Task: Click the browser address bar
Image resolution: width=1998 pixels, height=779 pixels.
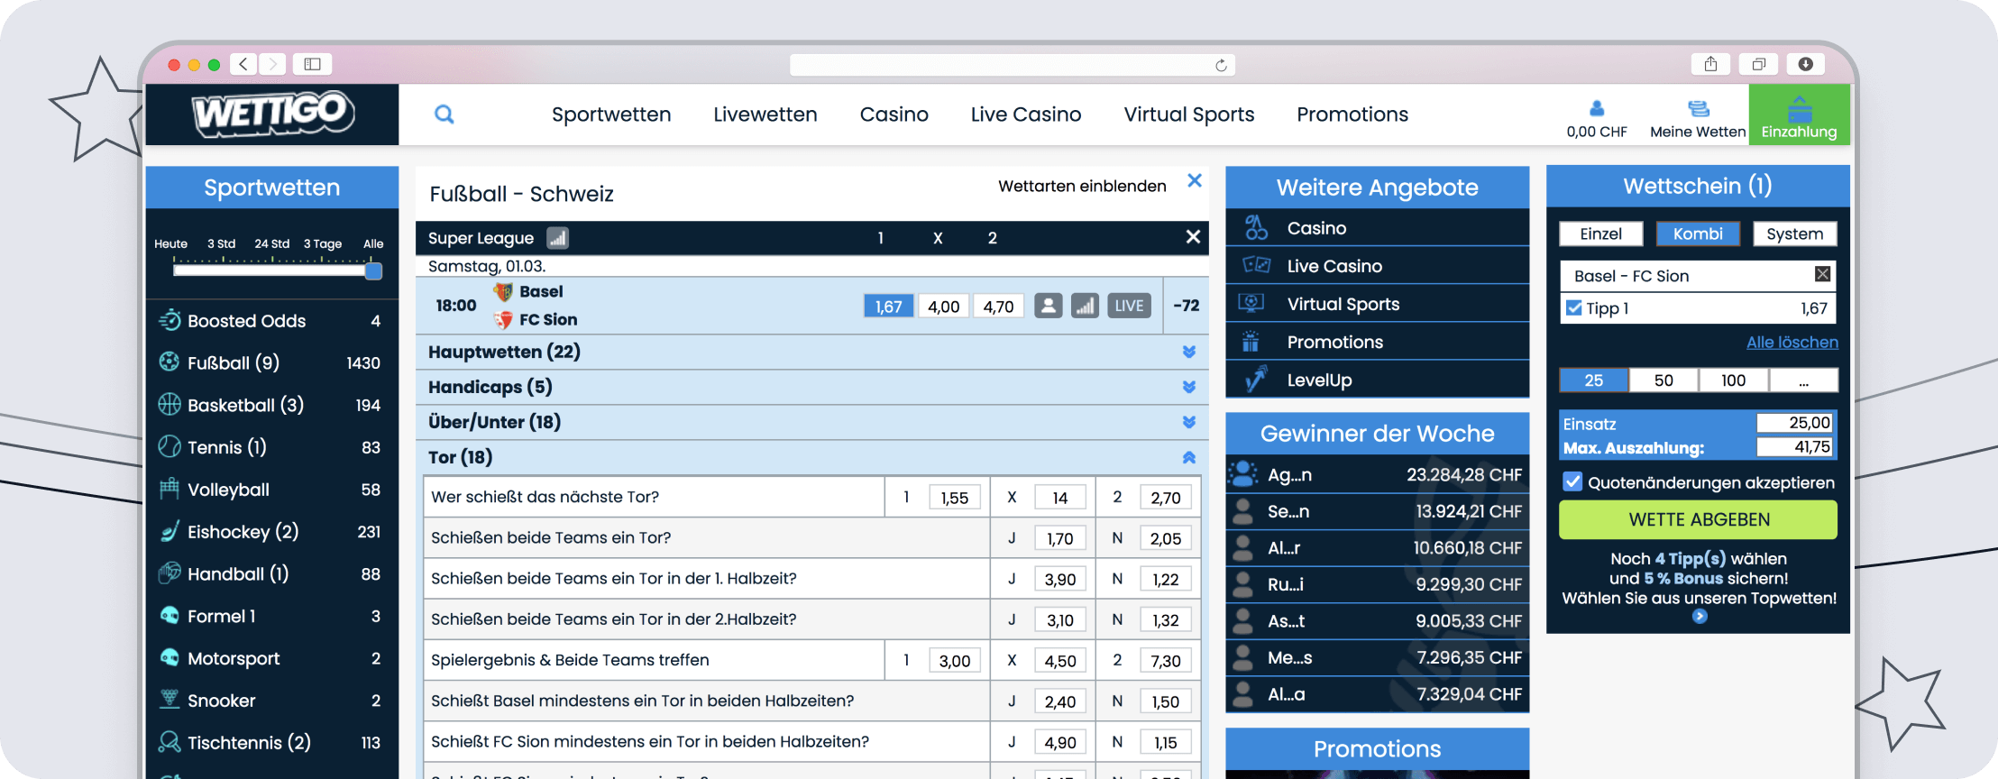Action: coord(1013,65)
